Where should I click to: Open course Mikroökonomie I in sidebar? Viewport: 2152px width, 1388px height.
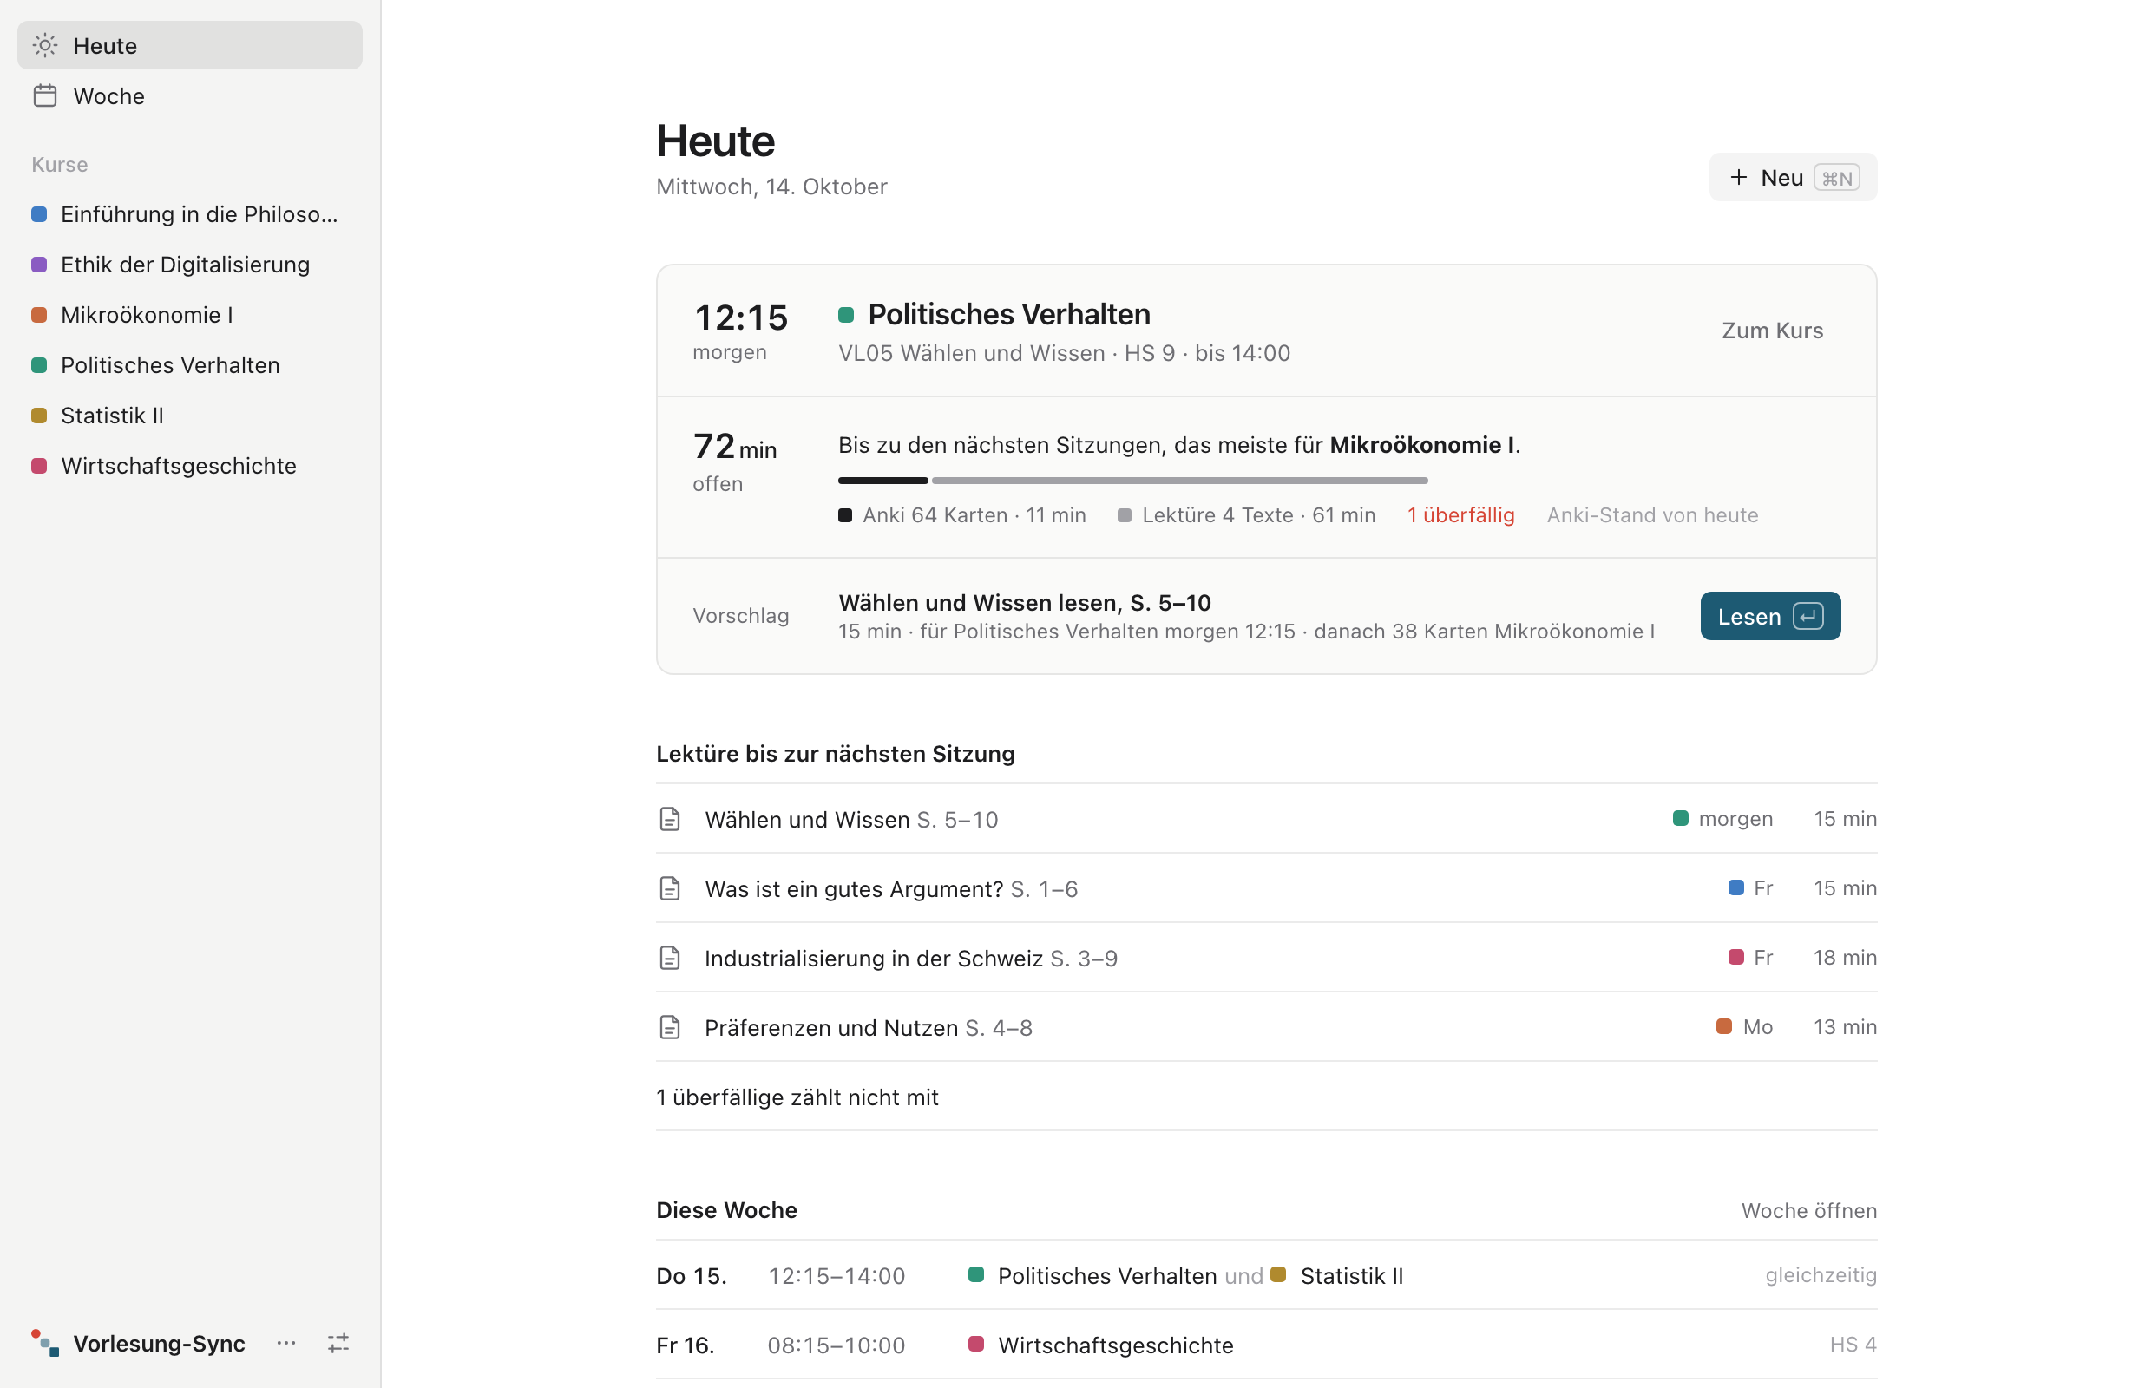pos(189,315)
